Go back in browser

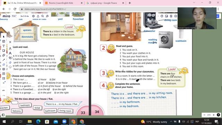coord(4,9)
